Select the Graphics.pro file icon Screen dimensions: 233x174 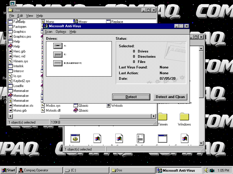(x=10, y=37)
